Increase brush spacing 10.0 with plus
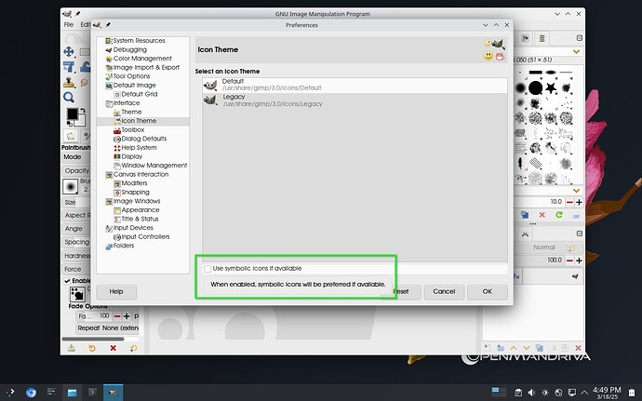The image size is (642, 401). 579,202
